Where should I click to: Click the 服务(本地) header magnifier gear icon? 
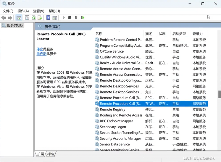tap(40, 27)
